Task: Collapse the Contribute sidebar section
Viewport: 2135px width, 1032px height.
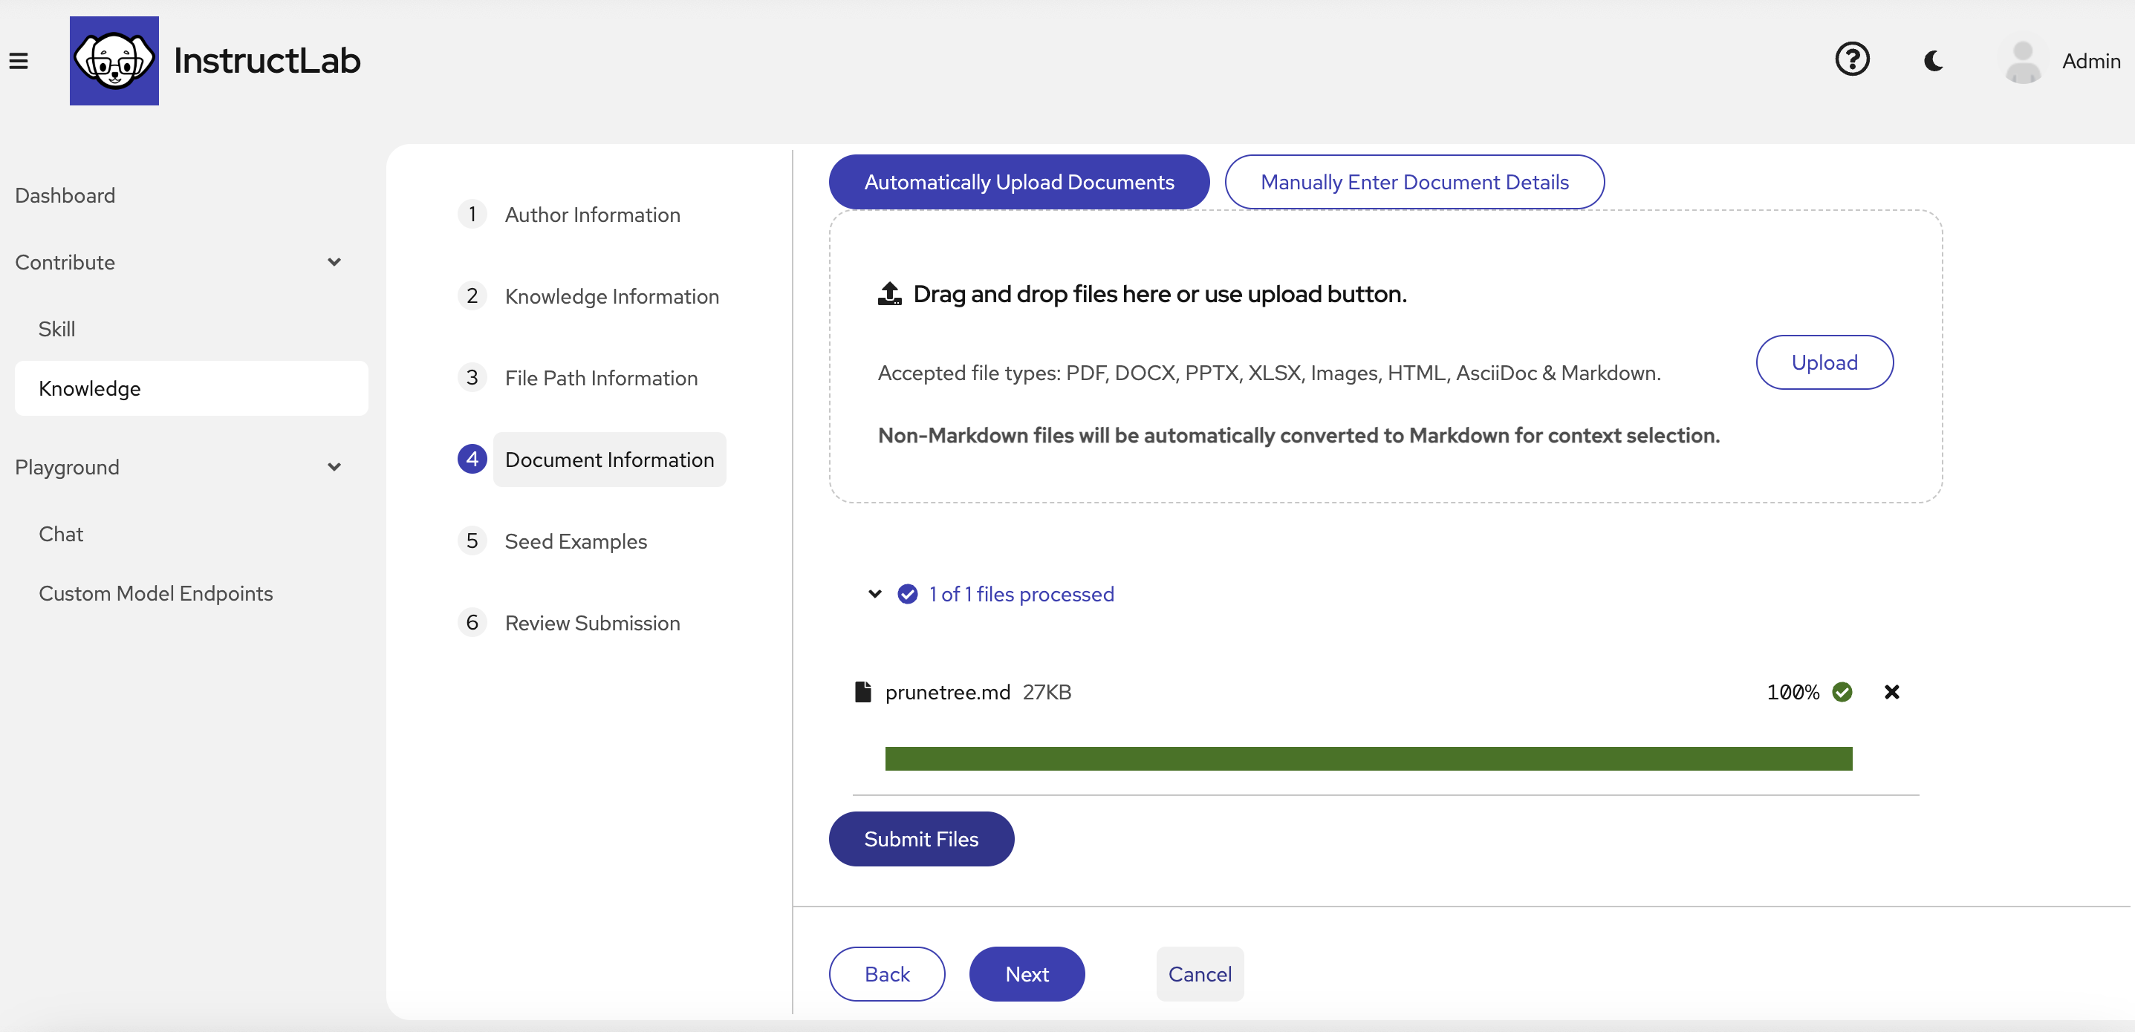Action: coord(334,262)
